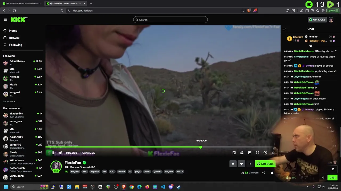The width and height of the screenshot is (341, 191).
Task: Expand the chat leaderboard chevron
Action: pos(311,46)
